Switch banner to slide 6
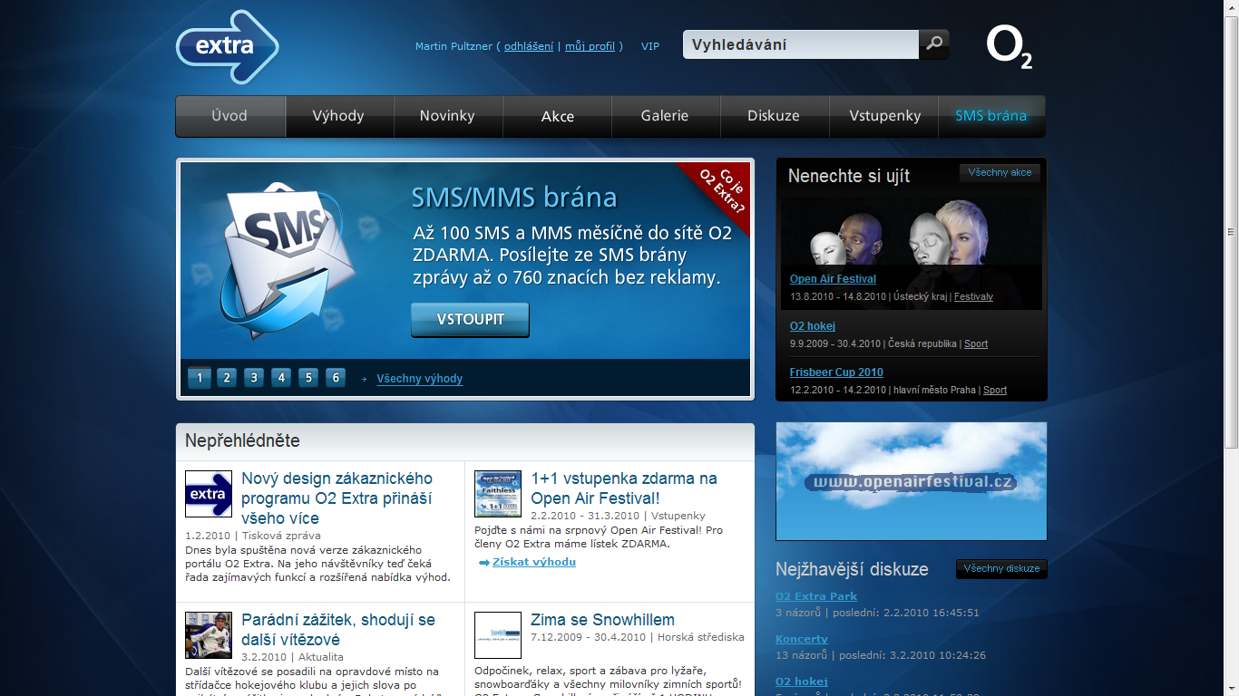This screenshot has width=1239, height=696. click(x=336, y=378)
